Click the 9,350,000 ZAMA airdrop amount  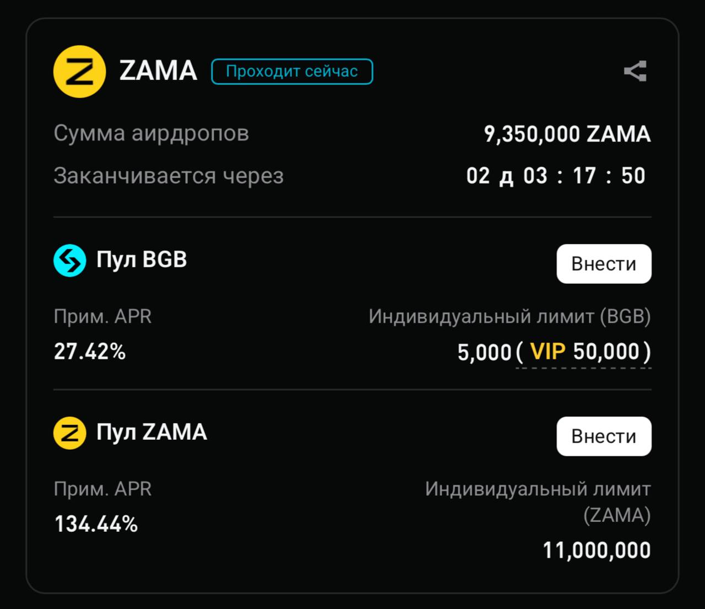click(x=567, y=133)
